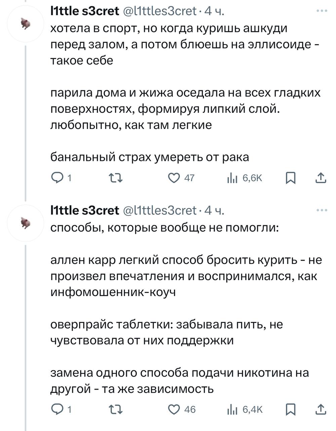
Task: View analytics of the 6,6K views tweet
Action: (x=233, y=177)
